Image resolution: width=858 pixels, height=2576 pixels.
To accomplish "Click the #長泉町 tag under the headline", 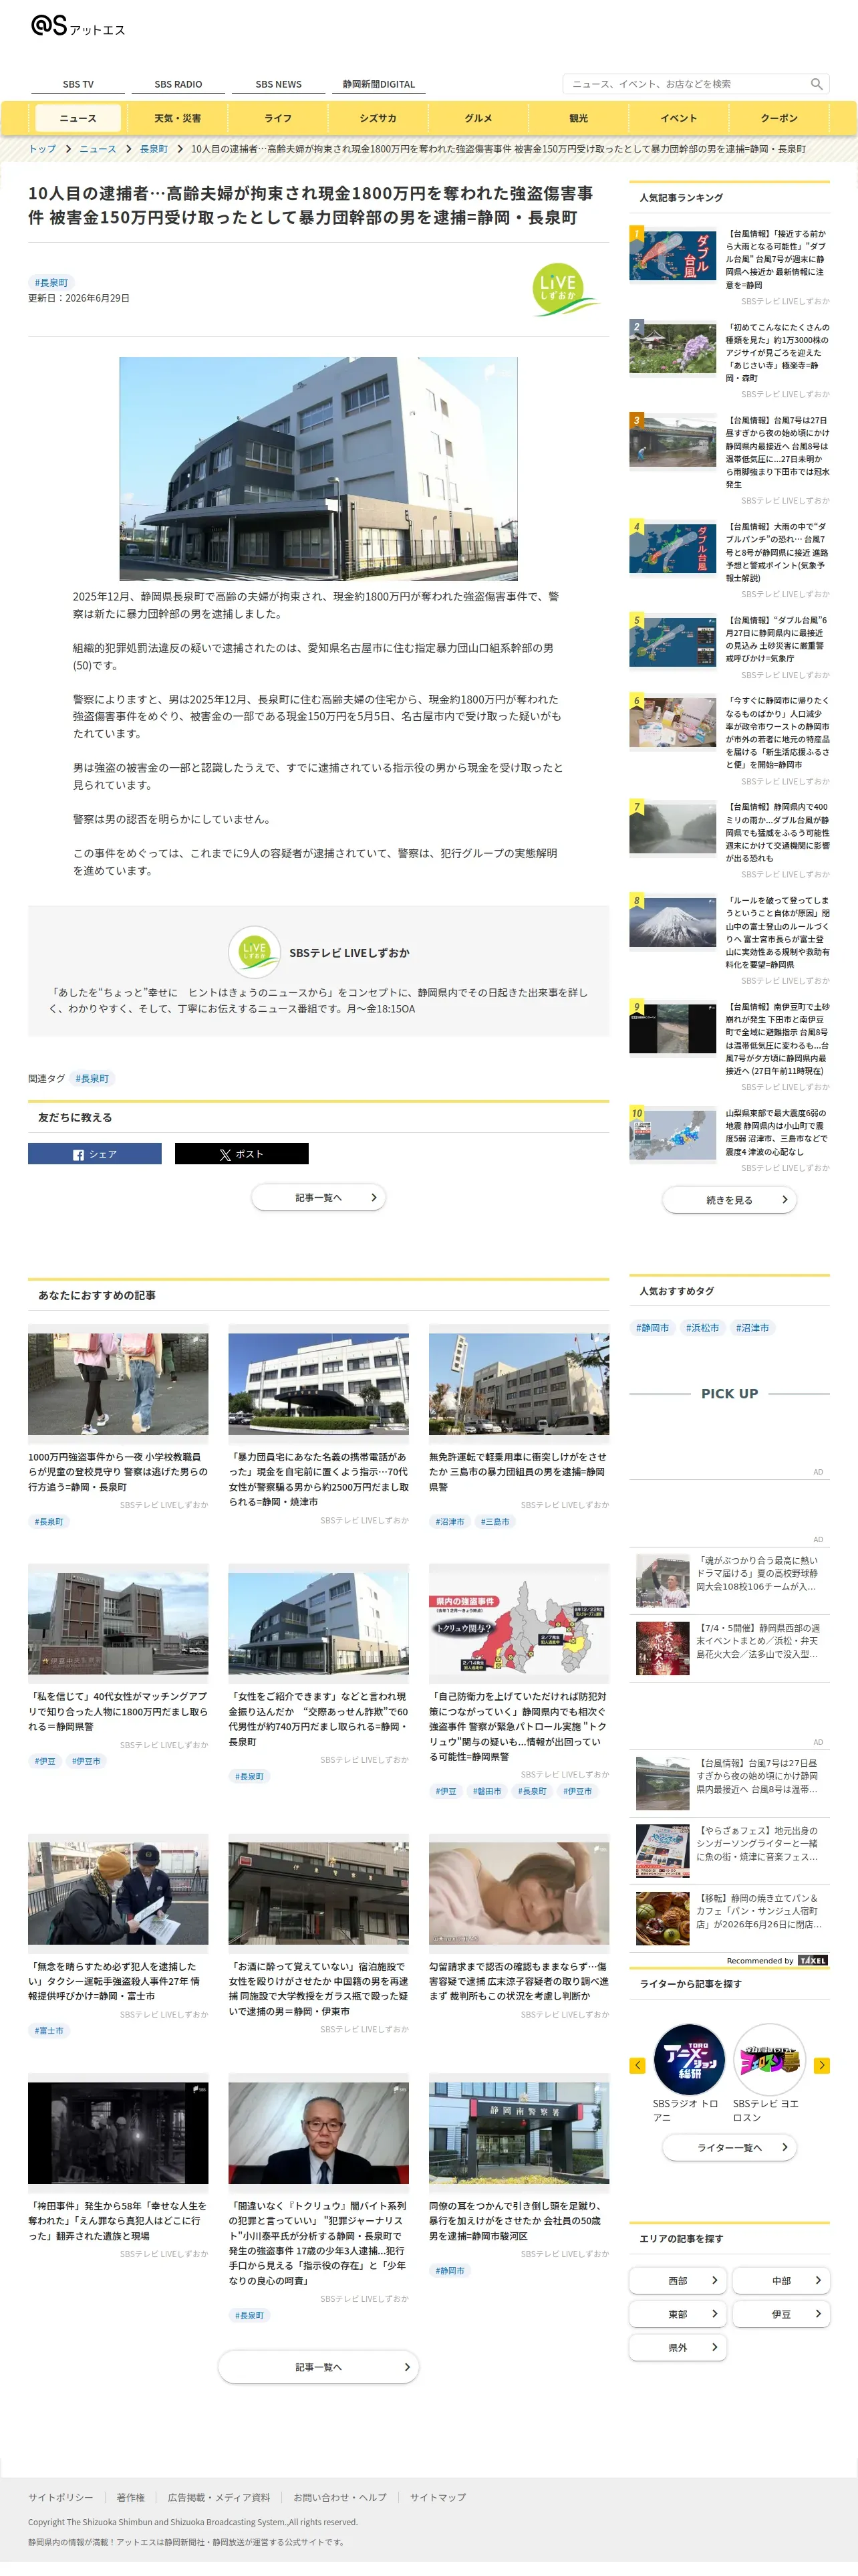I will tap(51, 283).
